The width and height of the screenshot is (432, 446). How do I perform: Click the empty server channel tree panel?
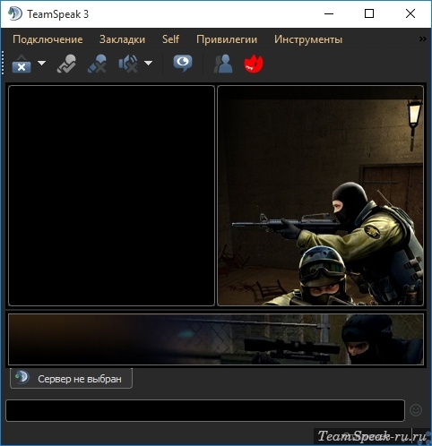[x=111, y=196]
